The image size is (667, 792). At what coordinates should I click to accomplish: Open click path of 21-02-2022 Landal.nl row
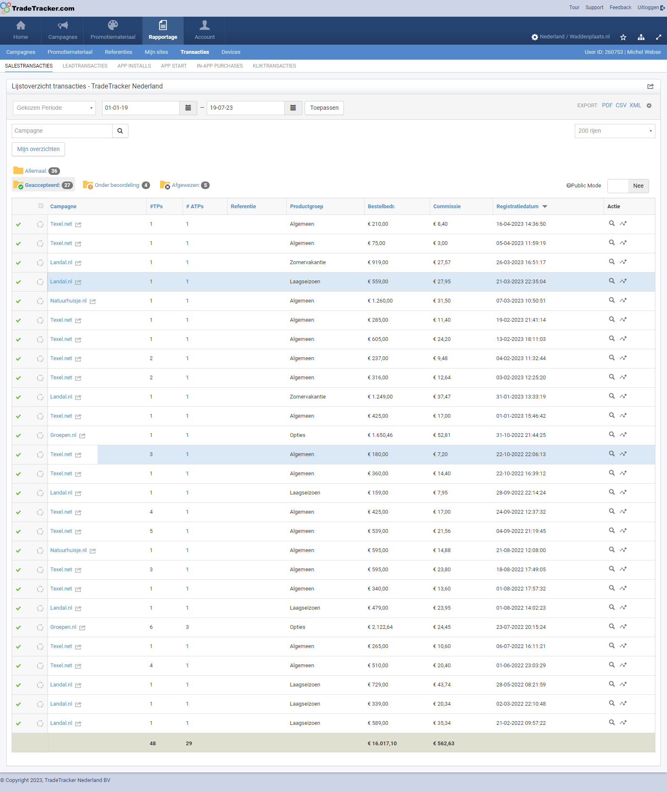coord(623,722)
